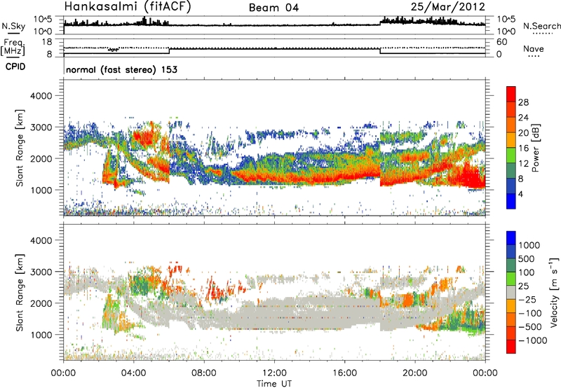Click the date 25/Mar/2012
This screenshot has width=561, height=388.
click(448, 7)
